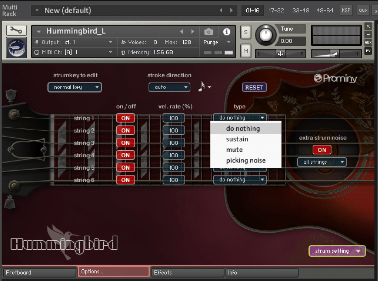Click the pan center marker
Image resolution: width=378 pixels, height=281 pixels.
pos(280,54)
